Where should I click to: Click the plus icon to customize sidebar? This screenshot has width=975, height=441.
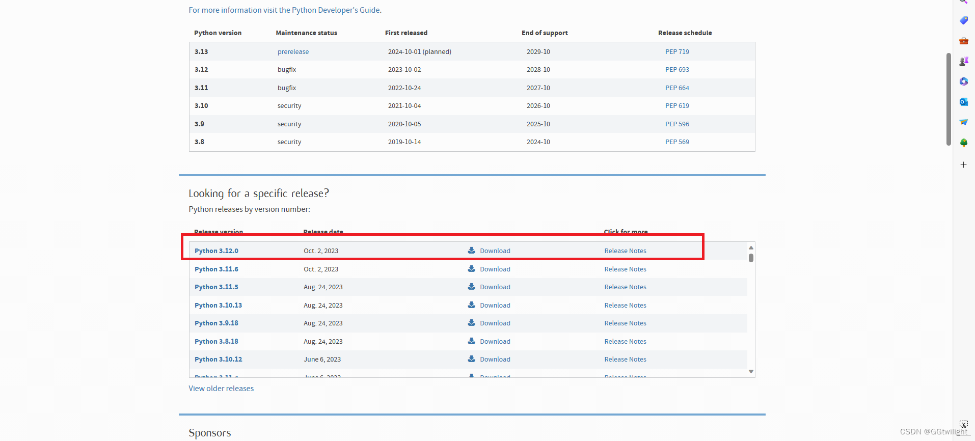tap(963, 165)
